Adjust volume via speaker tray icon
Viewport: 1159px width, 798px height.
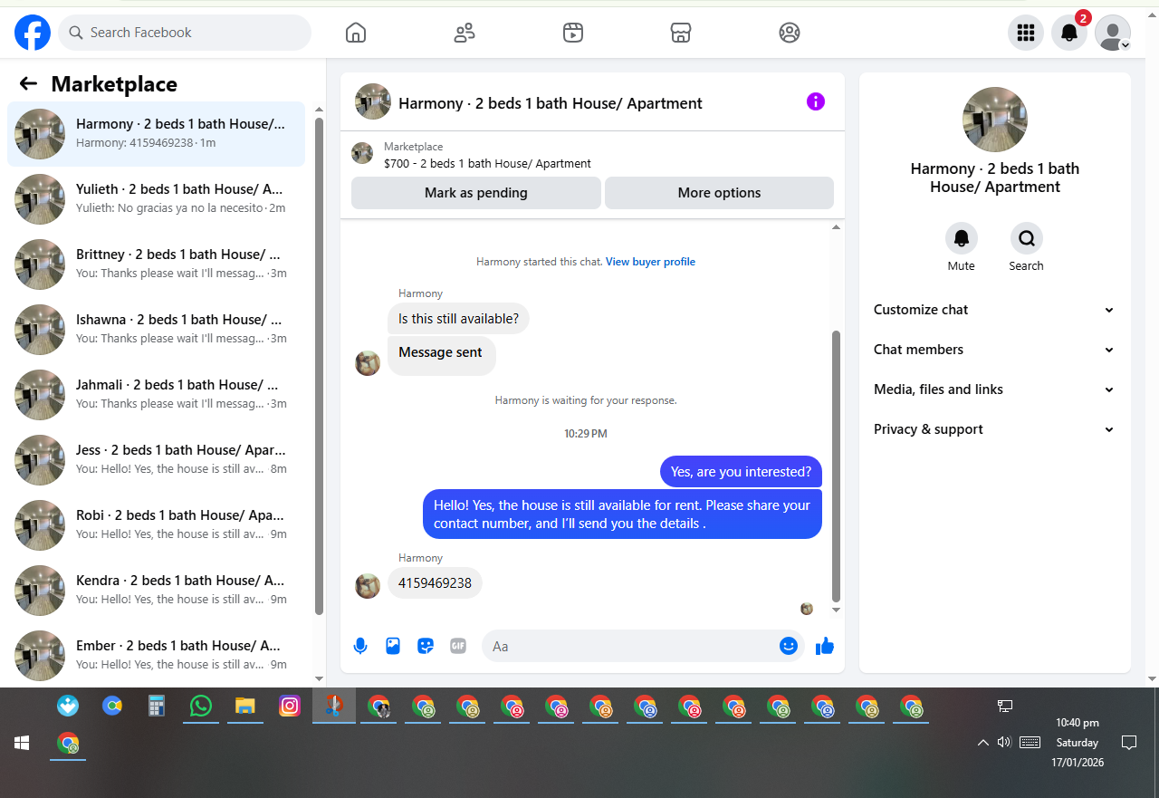[x=1003, y=743]
